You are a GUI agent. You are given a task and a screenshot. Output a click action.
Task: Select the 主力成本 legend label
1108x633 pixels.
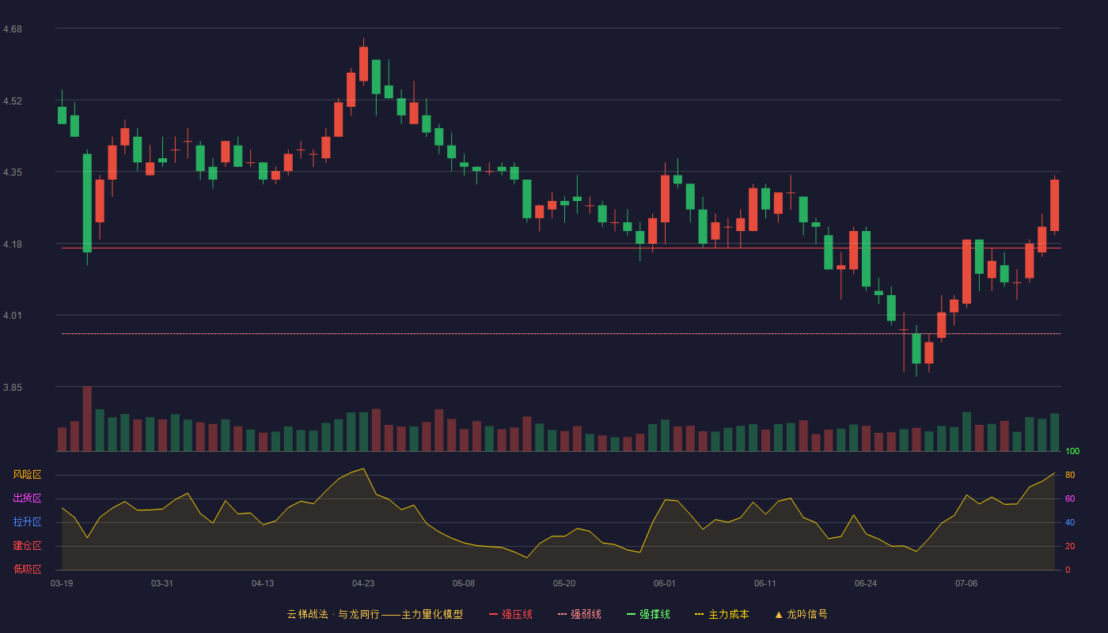click(x=729, y=614)
